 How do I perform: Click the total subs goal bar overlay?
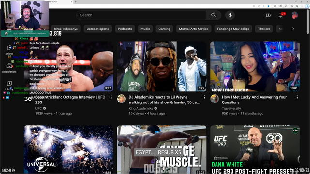[x=25, y=33]
